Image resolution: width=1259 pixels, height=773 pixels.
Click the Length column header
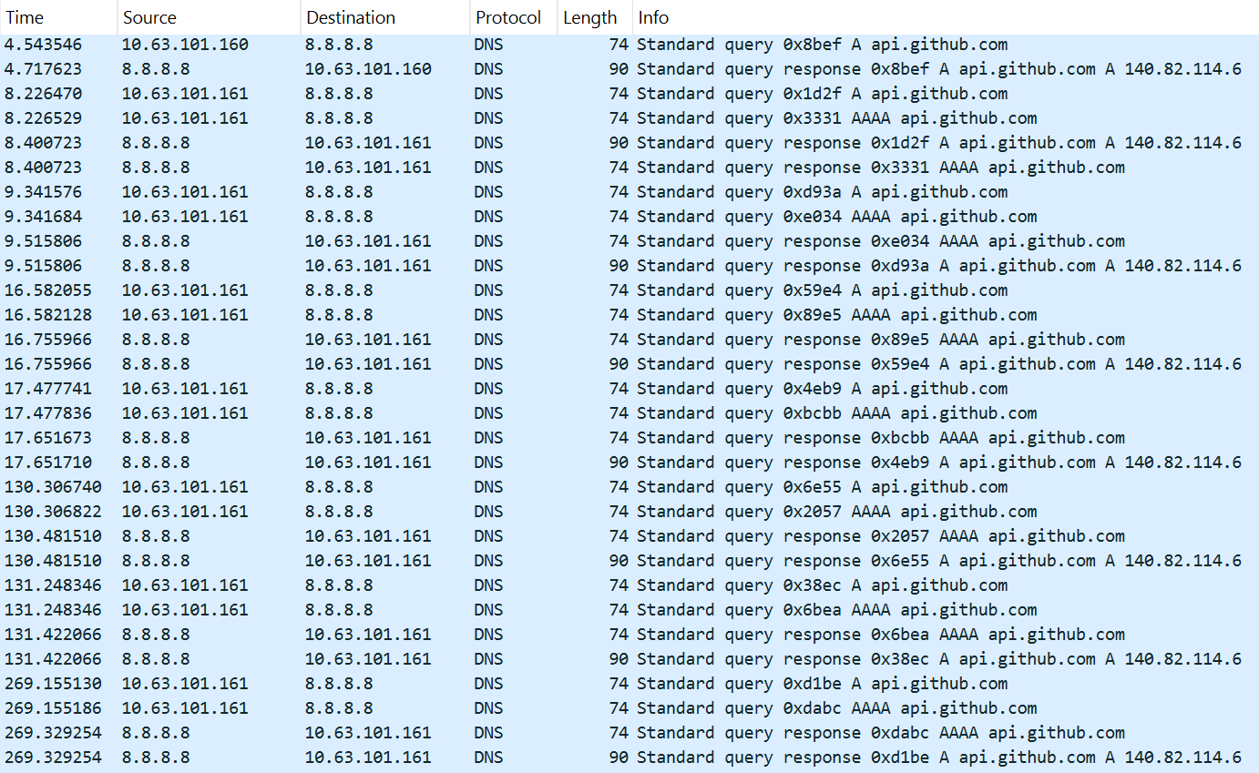(589, 17)
